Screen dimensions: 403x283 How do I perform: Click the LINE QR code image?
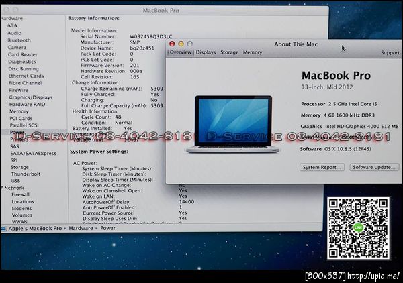pyautogui.click(x=358, y=228)
